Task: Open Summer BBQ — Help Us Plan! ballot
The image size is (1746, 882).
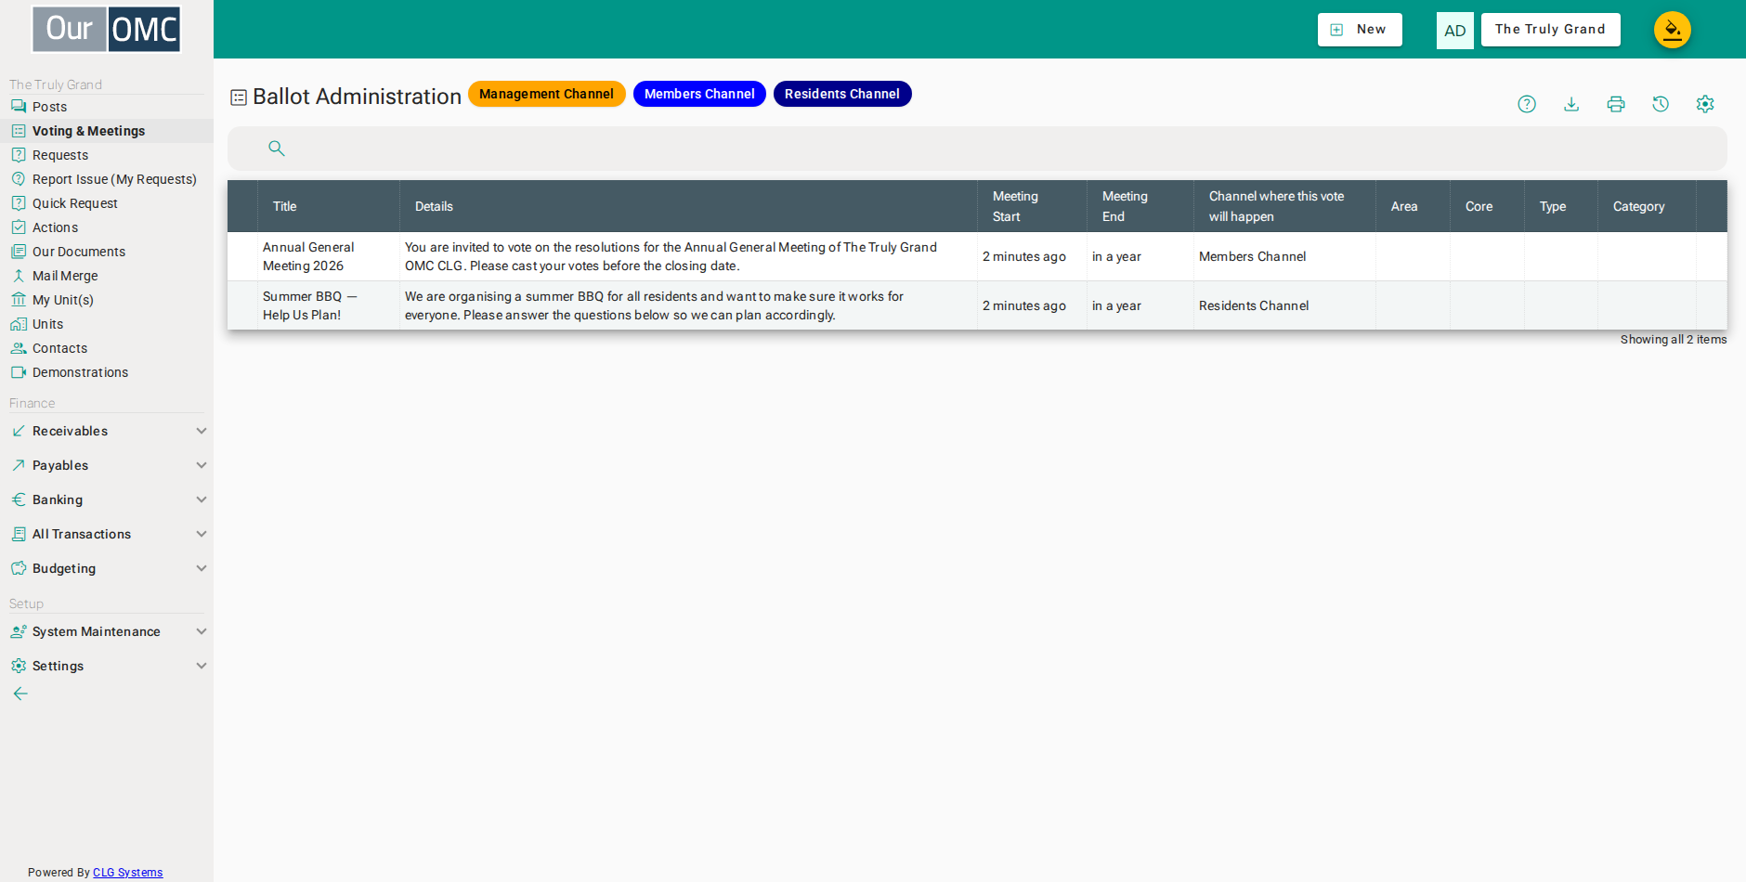Action: [310, 305]
